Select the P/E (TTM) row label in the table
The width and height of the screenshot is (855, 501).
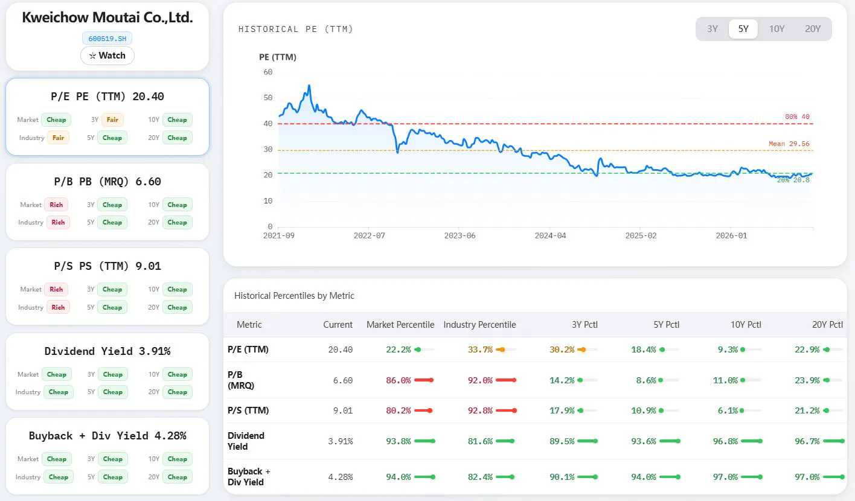(248, 349)
